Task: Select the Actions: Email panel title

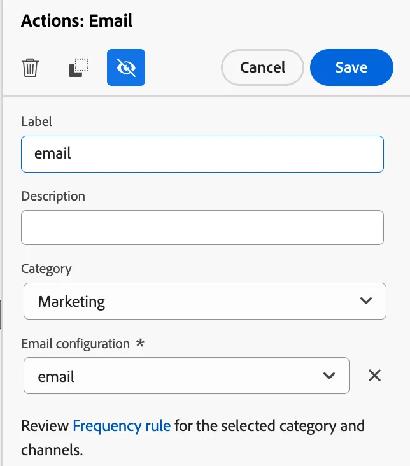Action: [x=77, y=21]
